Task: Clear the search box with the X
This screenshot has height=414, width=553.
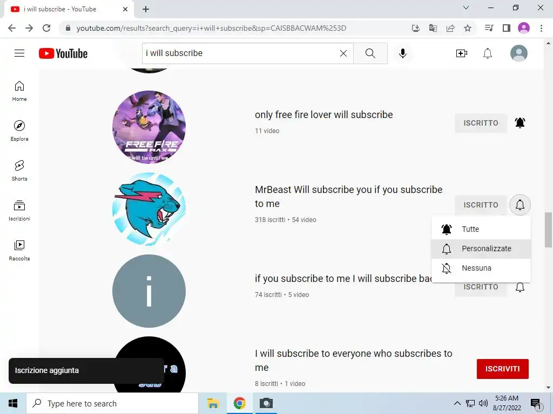Action: tap(343, 53)
